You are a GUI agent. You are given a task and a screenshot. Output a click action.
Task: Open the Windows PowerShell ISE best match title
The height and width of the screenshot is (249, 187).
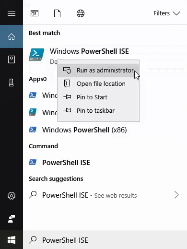click(89, 51)
